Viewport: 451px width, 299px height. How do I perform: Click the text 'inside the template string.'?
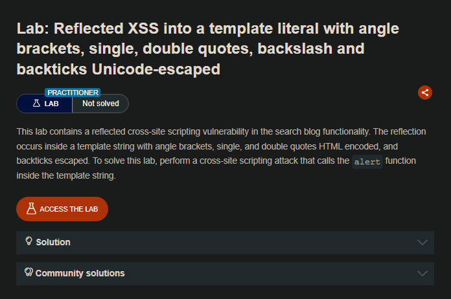click(x=65, y=175)
